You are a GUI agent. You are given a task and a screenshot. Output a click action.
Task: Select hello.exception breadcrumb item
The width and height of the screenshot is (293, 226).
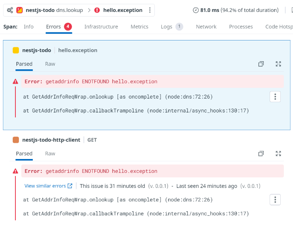(123, 10)
